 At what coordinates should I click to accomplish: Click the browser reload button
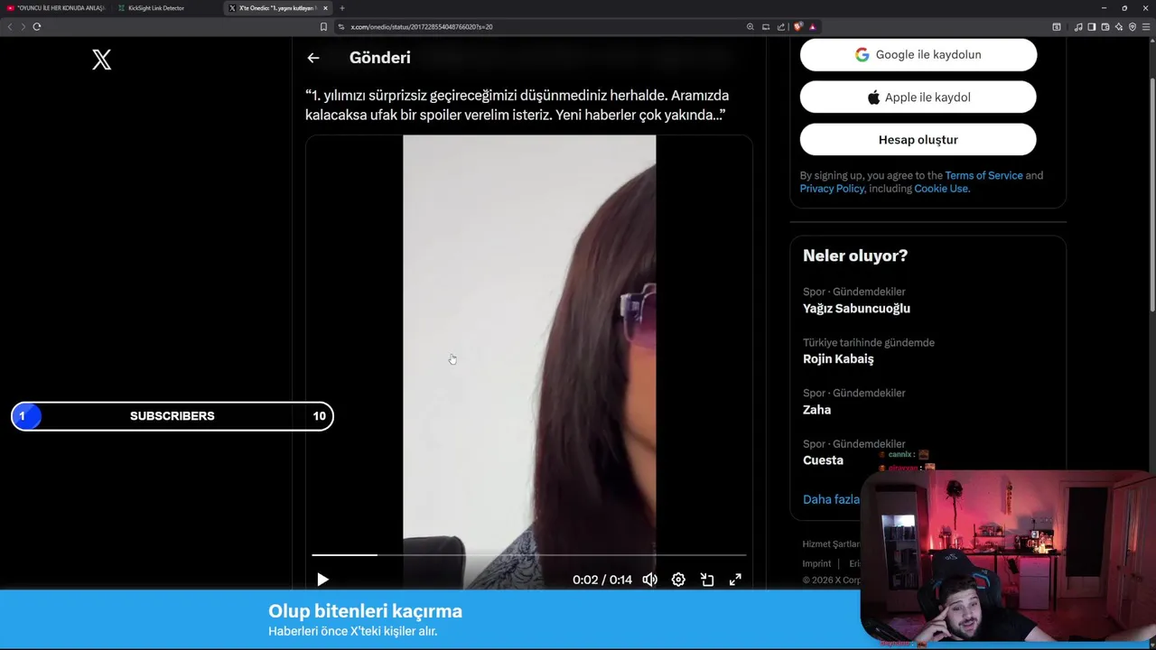[x=37, y=26]
